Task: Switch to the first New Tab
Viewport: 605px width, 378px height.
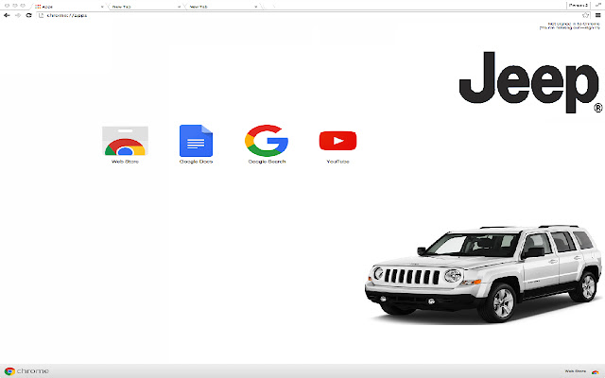Action: coord(146,7)
